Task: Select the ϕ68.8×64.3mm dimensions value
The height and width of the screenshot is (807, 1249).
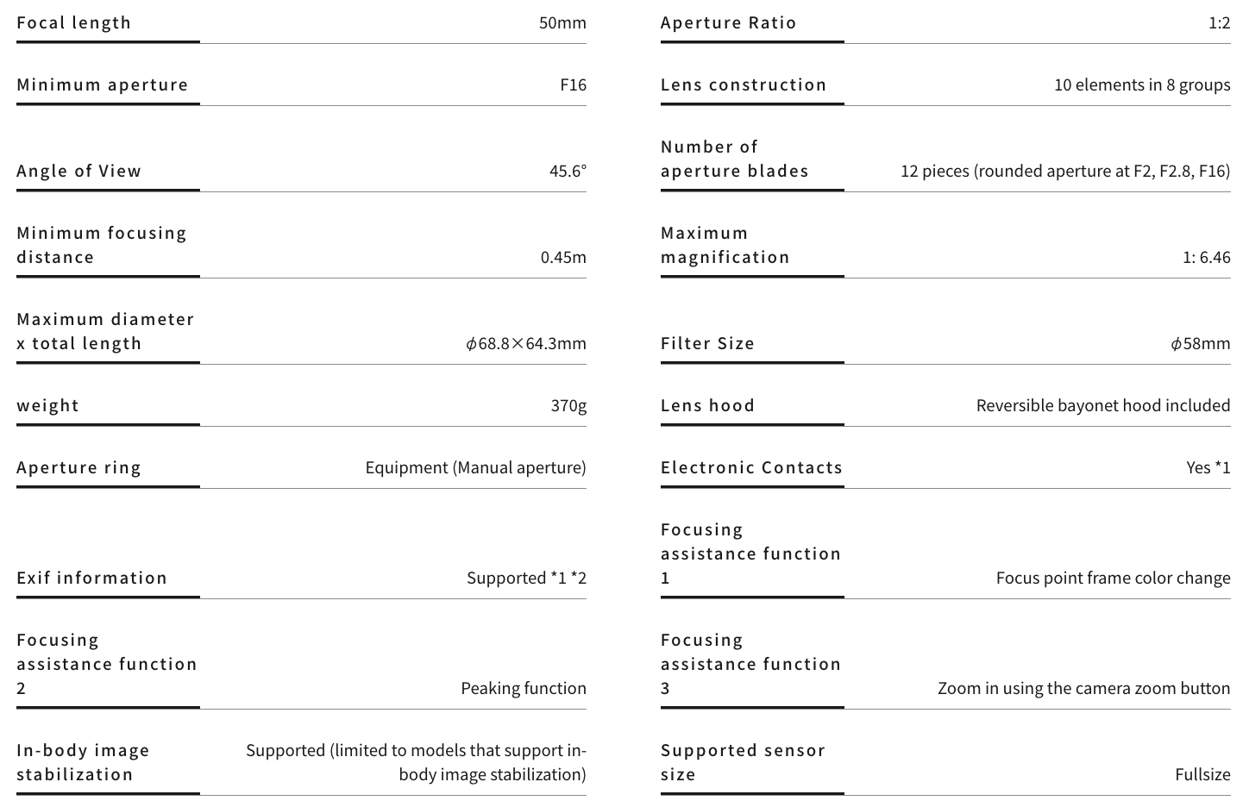Action: (525, 343)
